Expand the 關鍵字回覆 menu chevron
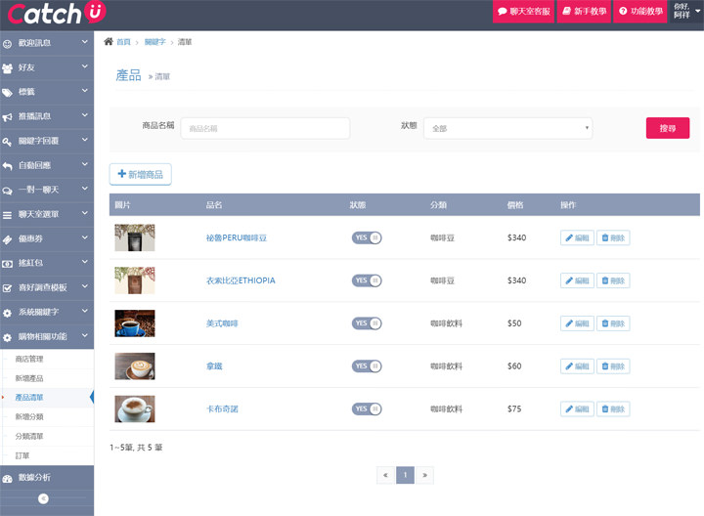 point(85,140)
